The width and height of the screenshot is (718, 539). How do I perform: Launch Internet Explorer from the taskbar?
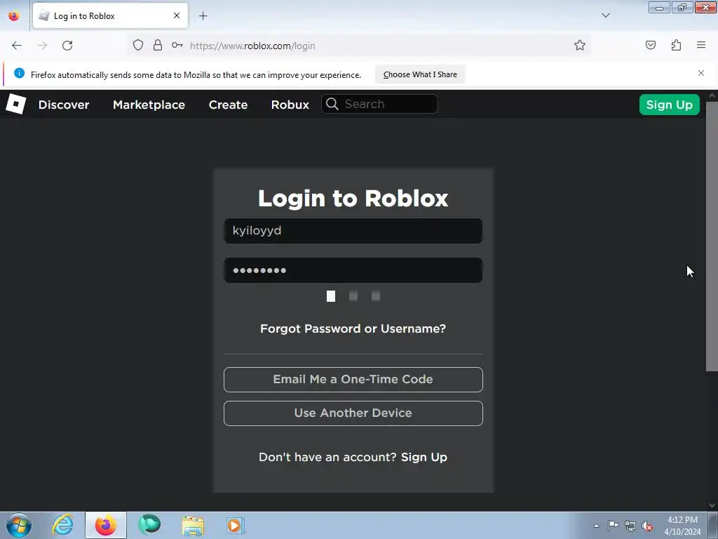tap(62, 525)
